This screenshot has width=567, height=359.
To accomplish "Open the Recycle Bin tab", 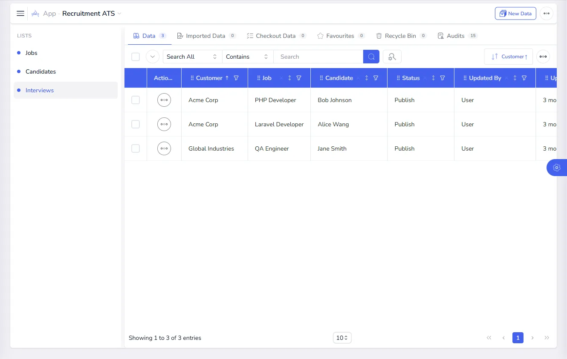I will tap(401, 36).
